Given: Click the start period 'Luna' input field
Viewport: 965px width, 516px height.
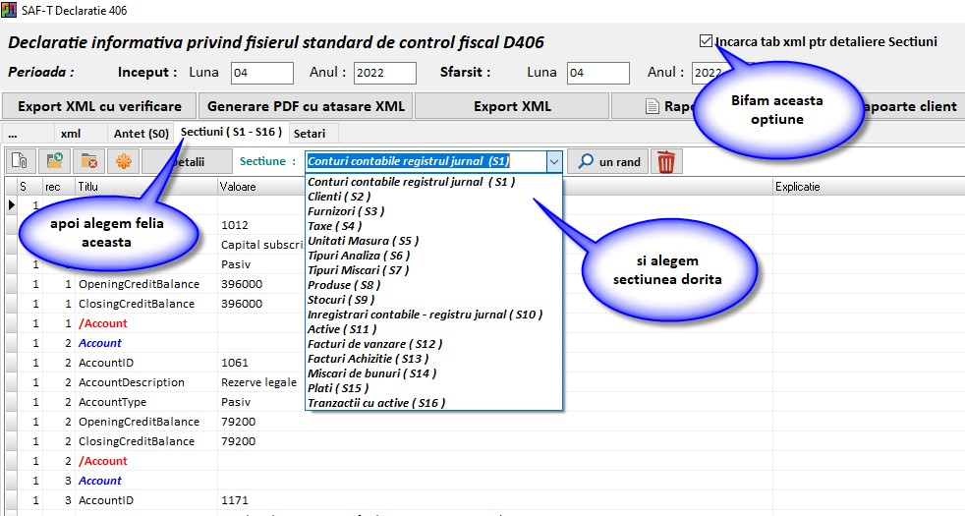Looking at the screenshot, I should click(x=261, y=73).
